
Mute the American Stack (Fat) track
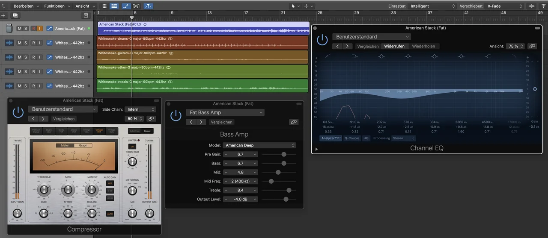pyautogui.click(x=19, y=29)
